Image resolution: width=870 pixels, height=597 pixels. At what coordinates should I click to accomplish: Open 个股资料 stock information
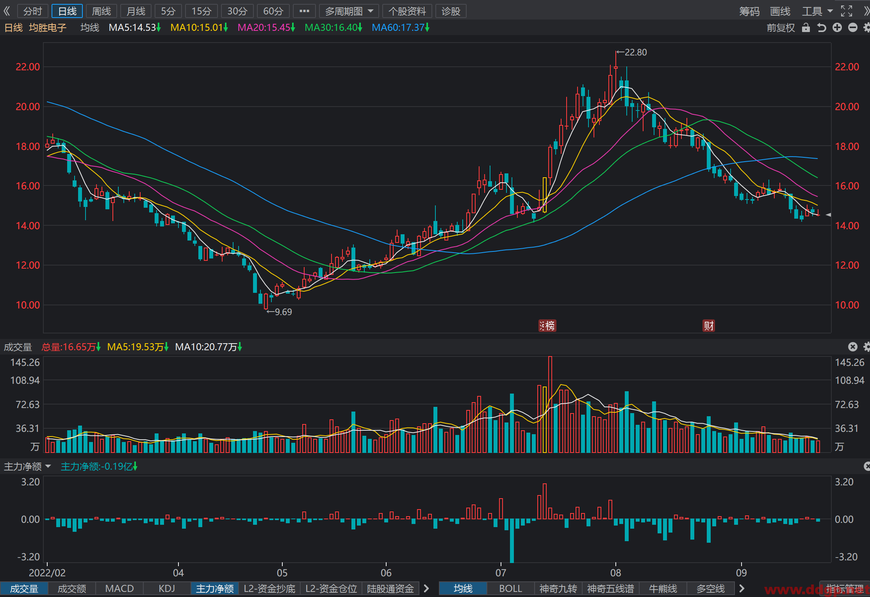407,11
